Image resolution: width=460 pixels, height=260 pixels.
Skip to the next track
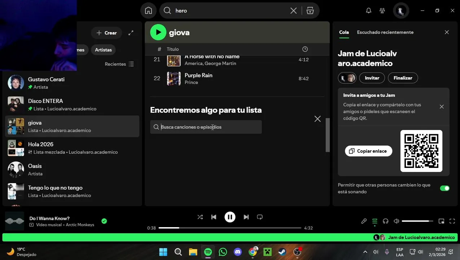coord(246,217)
